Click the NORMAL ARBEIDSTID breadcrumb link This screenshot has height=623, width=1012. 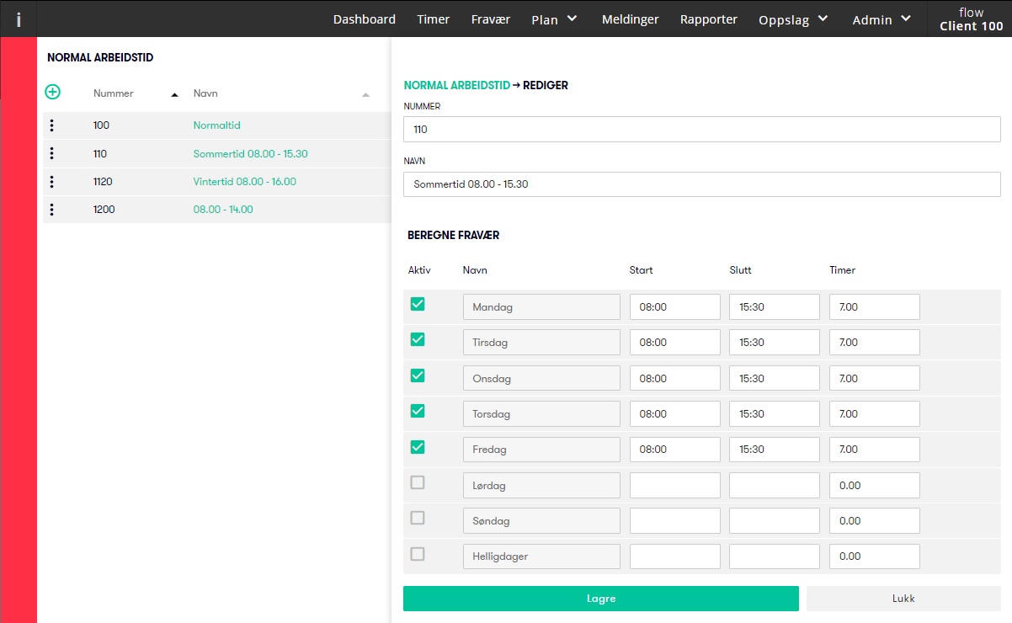[x=457, y=85]
